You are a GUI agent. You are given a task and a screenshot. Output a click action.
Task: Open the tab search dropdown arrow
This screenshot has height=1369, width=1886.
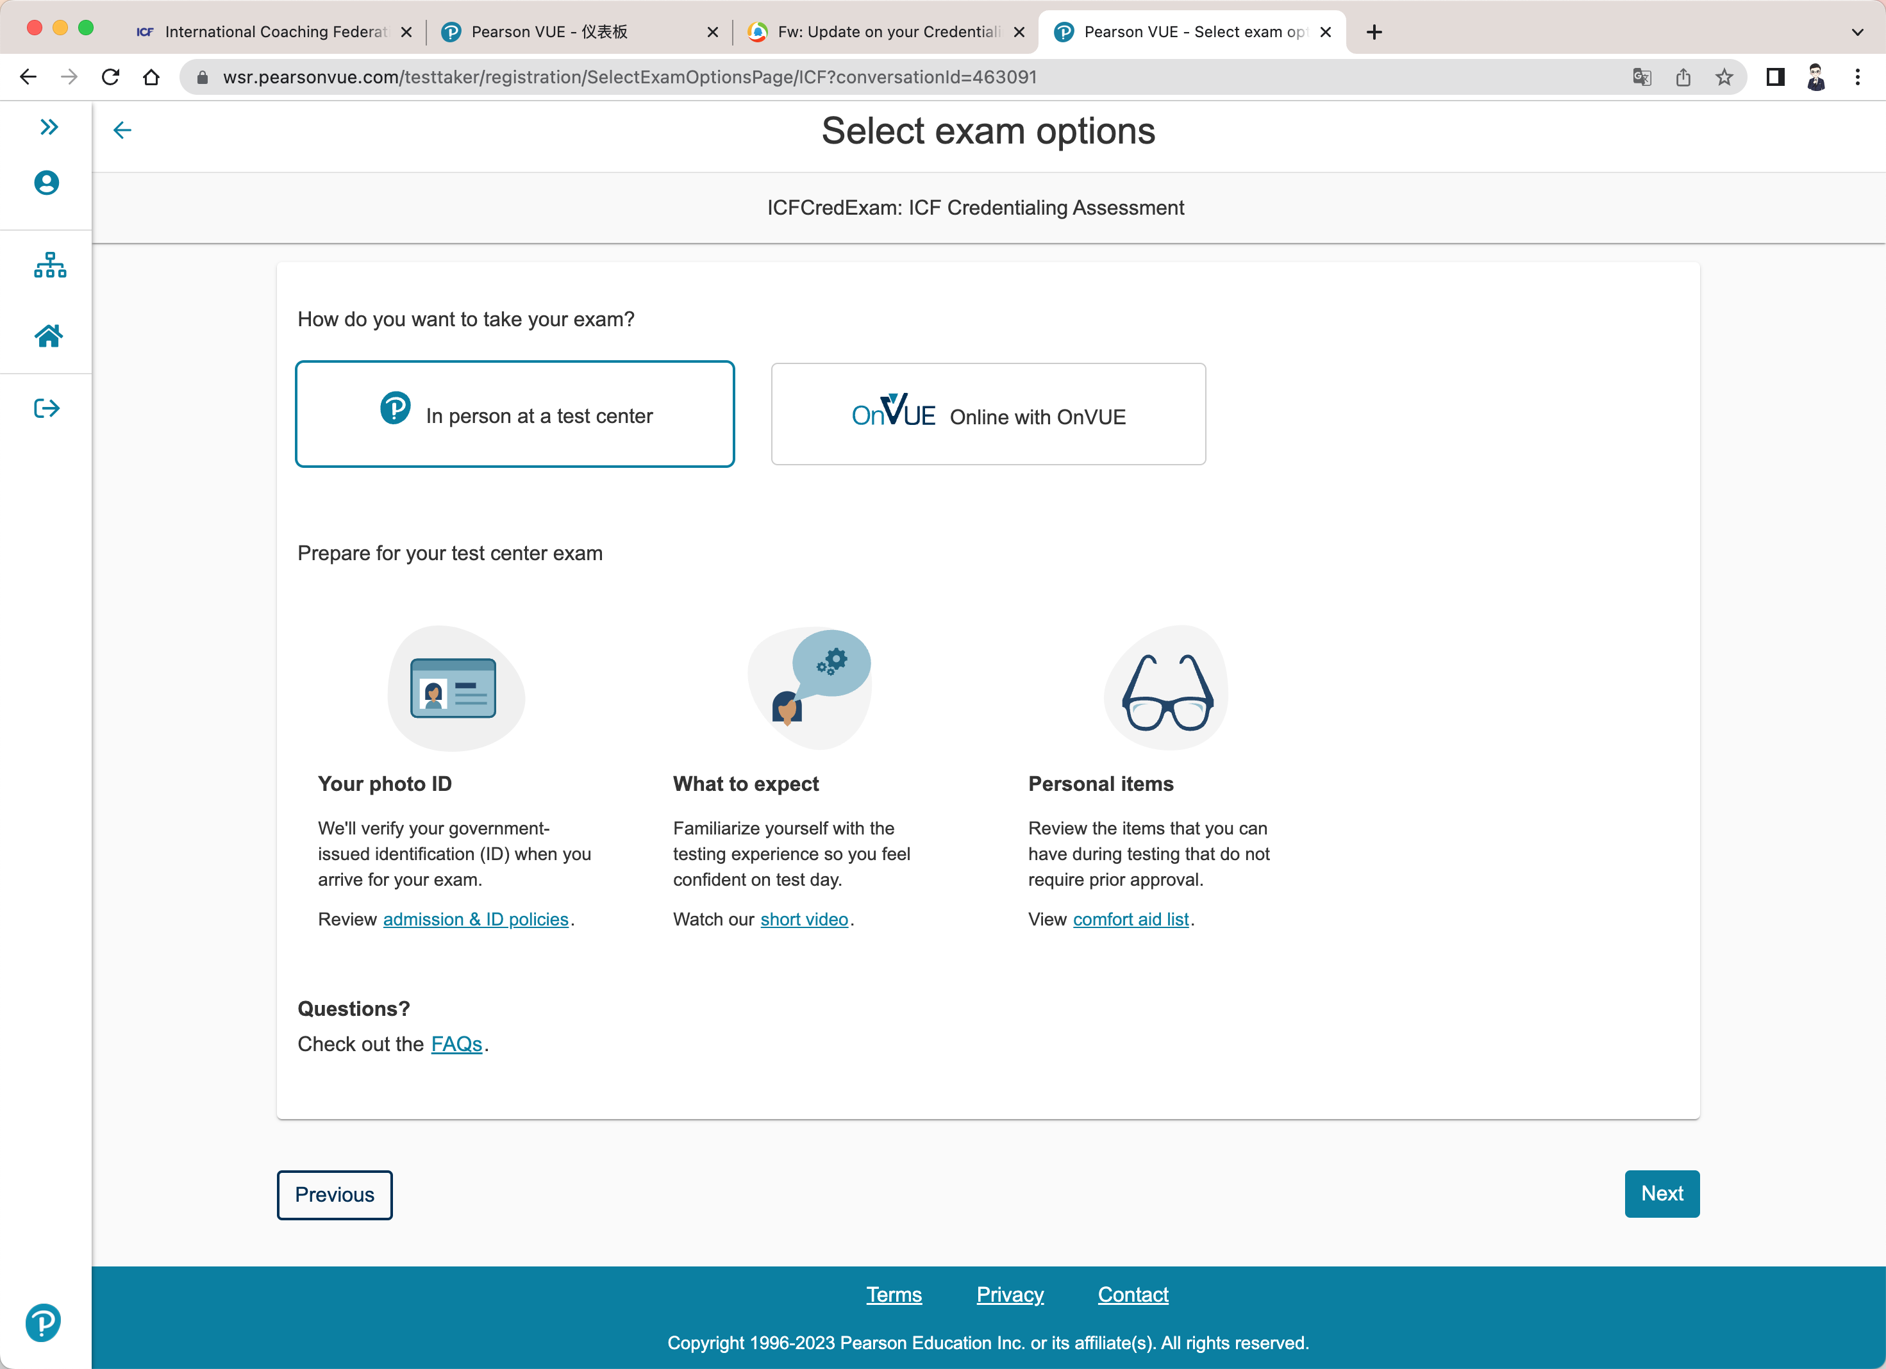coord(1857,33)
